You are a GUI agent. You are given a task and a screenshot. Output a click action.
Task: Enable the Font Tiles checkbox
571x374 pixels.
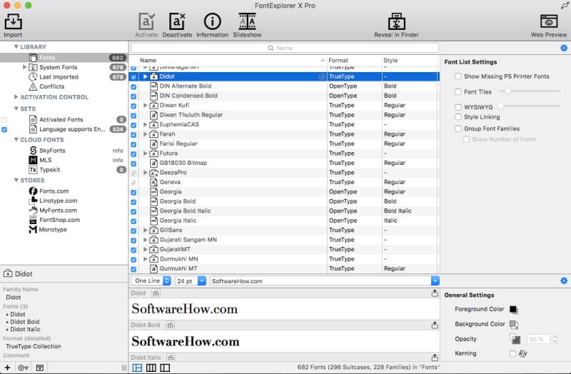(x=458, y=92)
